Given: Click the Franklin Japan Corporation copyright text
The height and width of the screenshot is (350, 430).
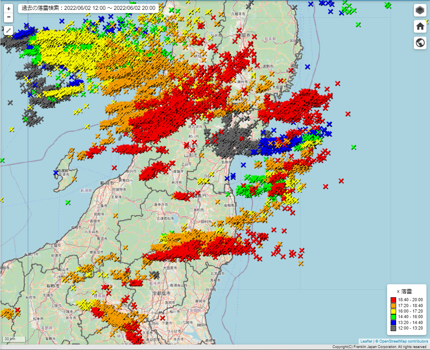Looking at the screenshot, I should pos(379,347).
